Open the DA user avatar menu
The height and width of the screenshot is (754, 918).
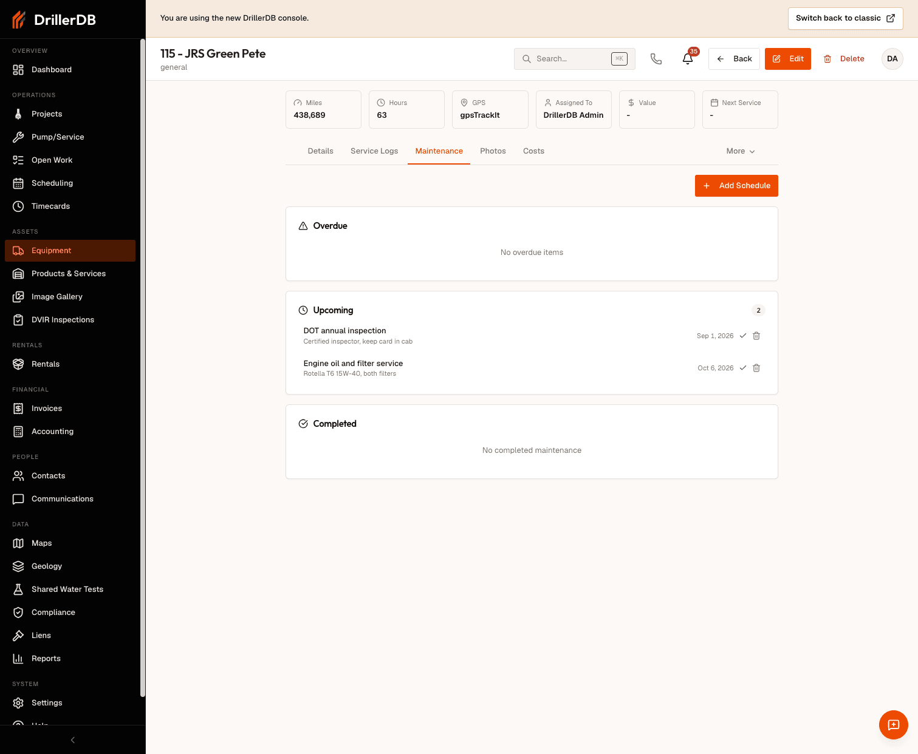[892, 59]
